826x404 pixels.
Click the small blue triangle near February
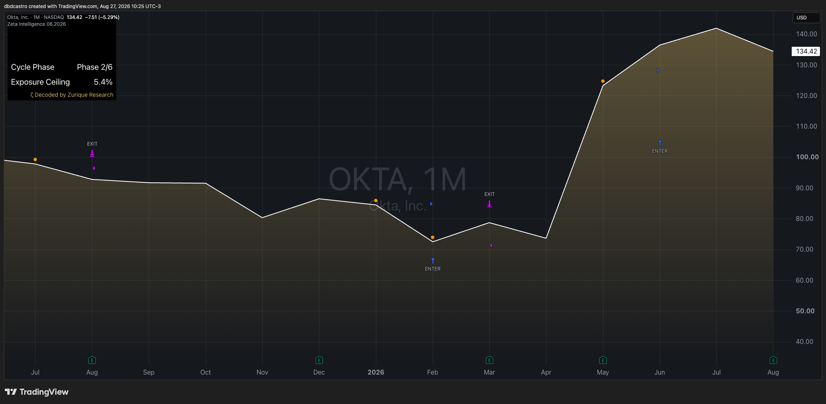click(x=431, y=204)
